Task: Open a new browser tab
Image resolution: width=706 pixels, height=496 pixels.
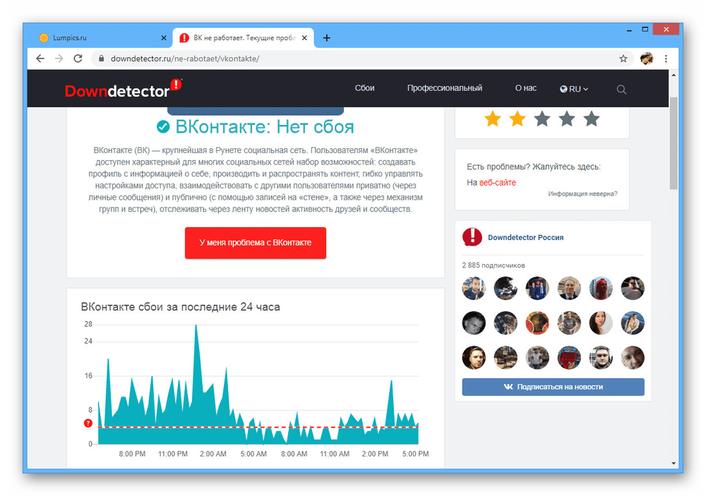Action: (x=327, y=38)
